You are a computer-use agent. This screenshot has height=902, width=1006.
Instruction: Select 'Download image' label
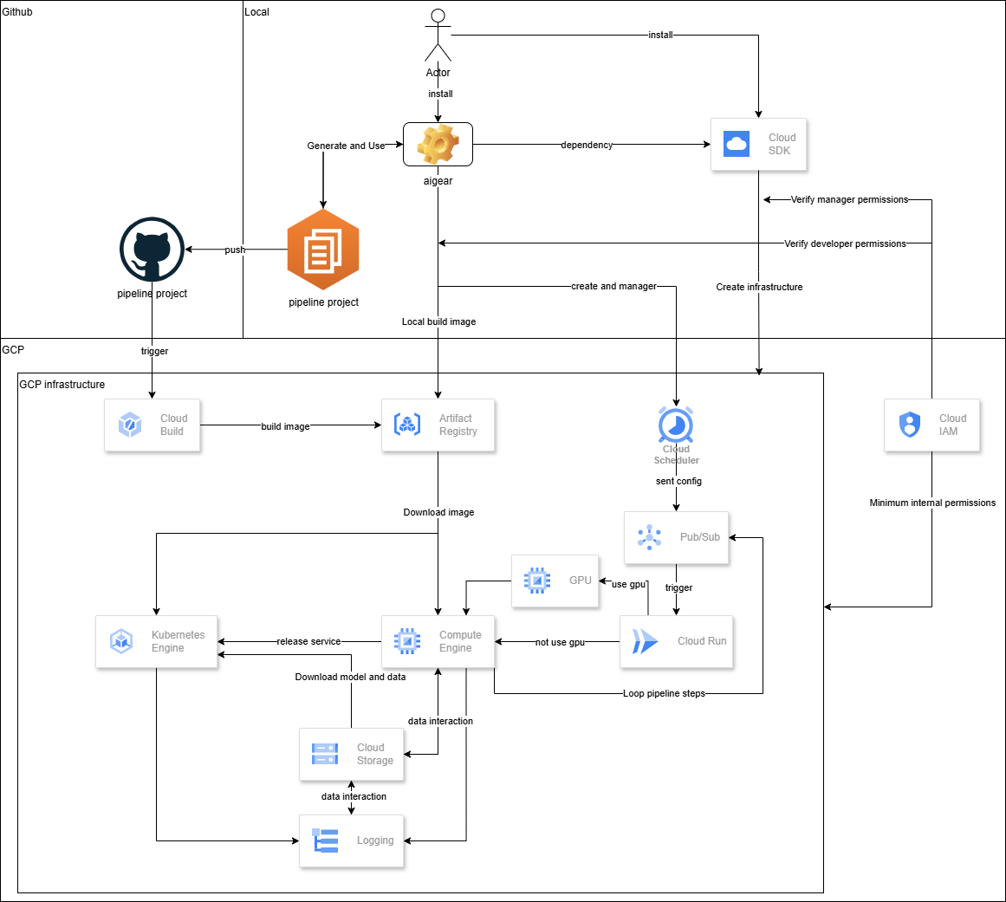(x=438, y=512)
